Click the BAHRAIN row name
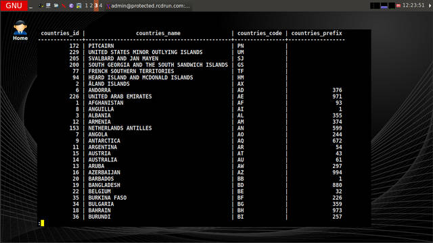 99,211
